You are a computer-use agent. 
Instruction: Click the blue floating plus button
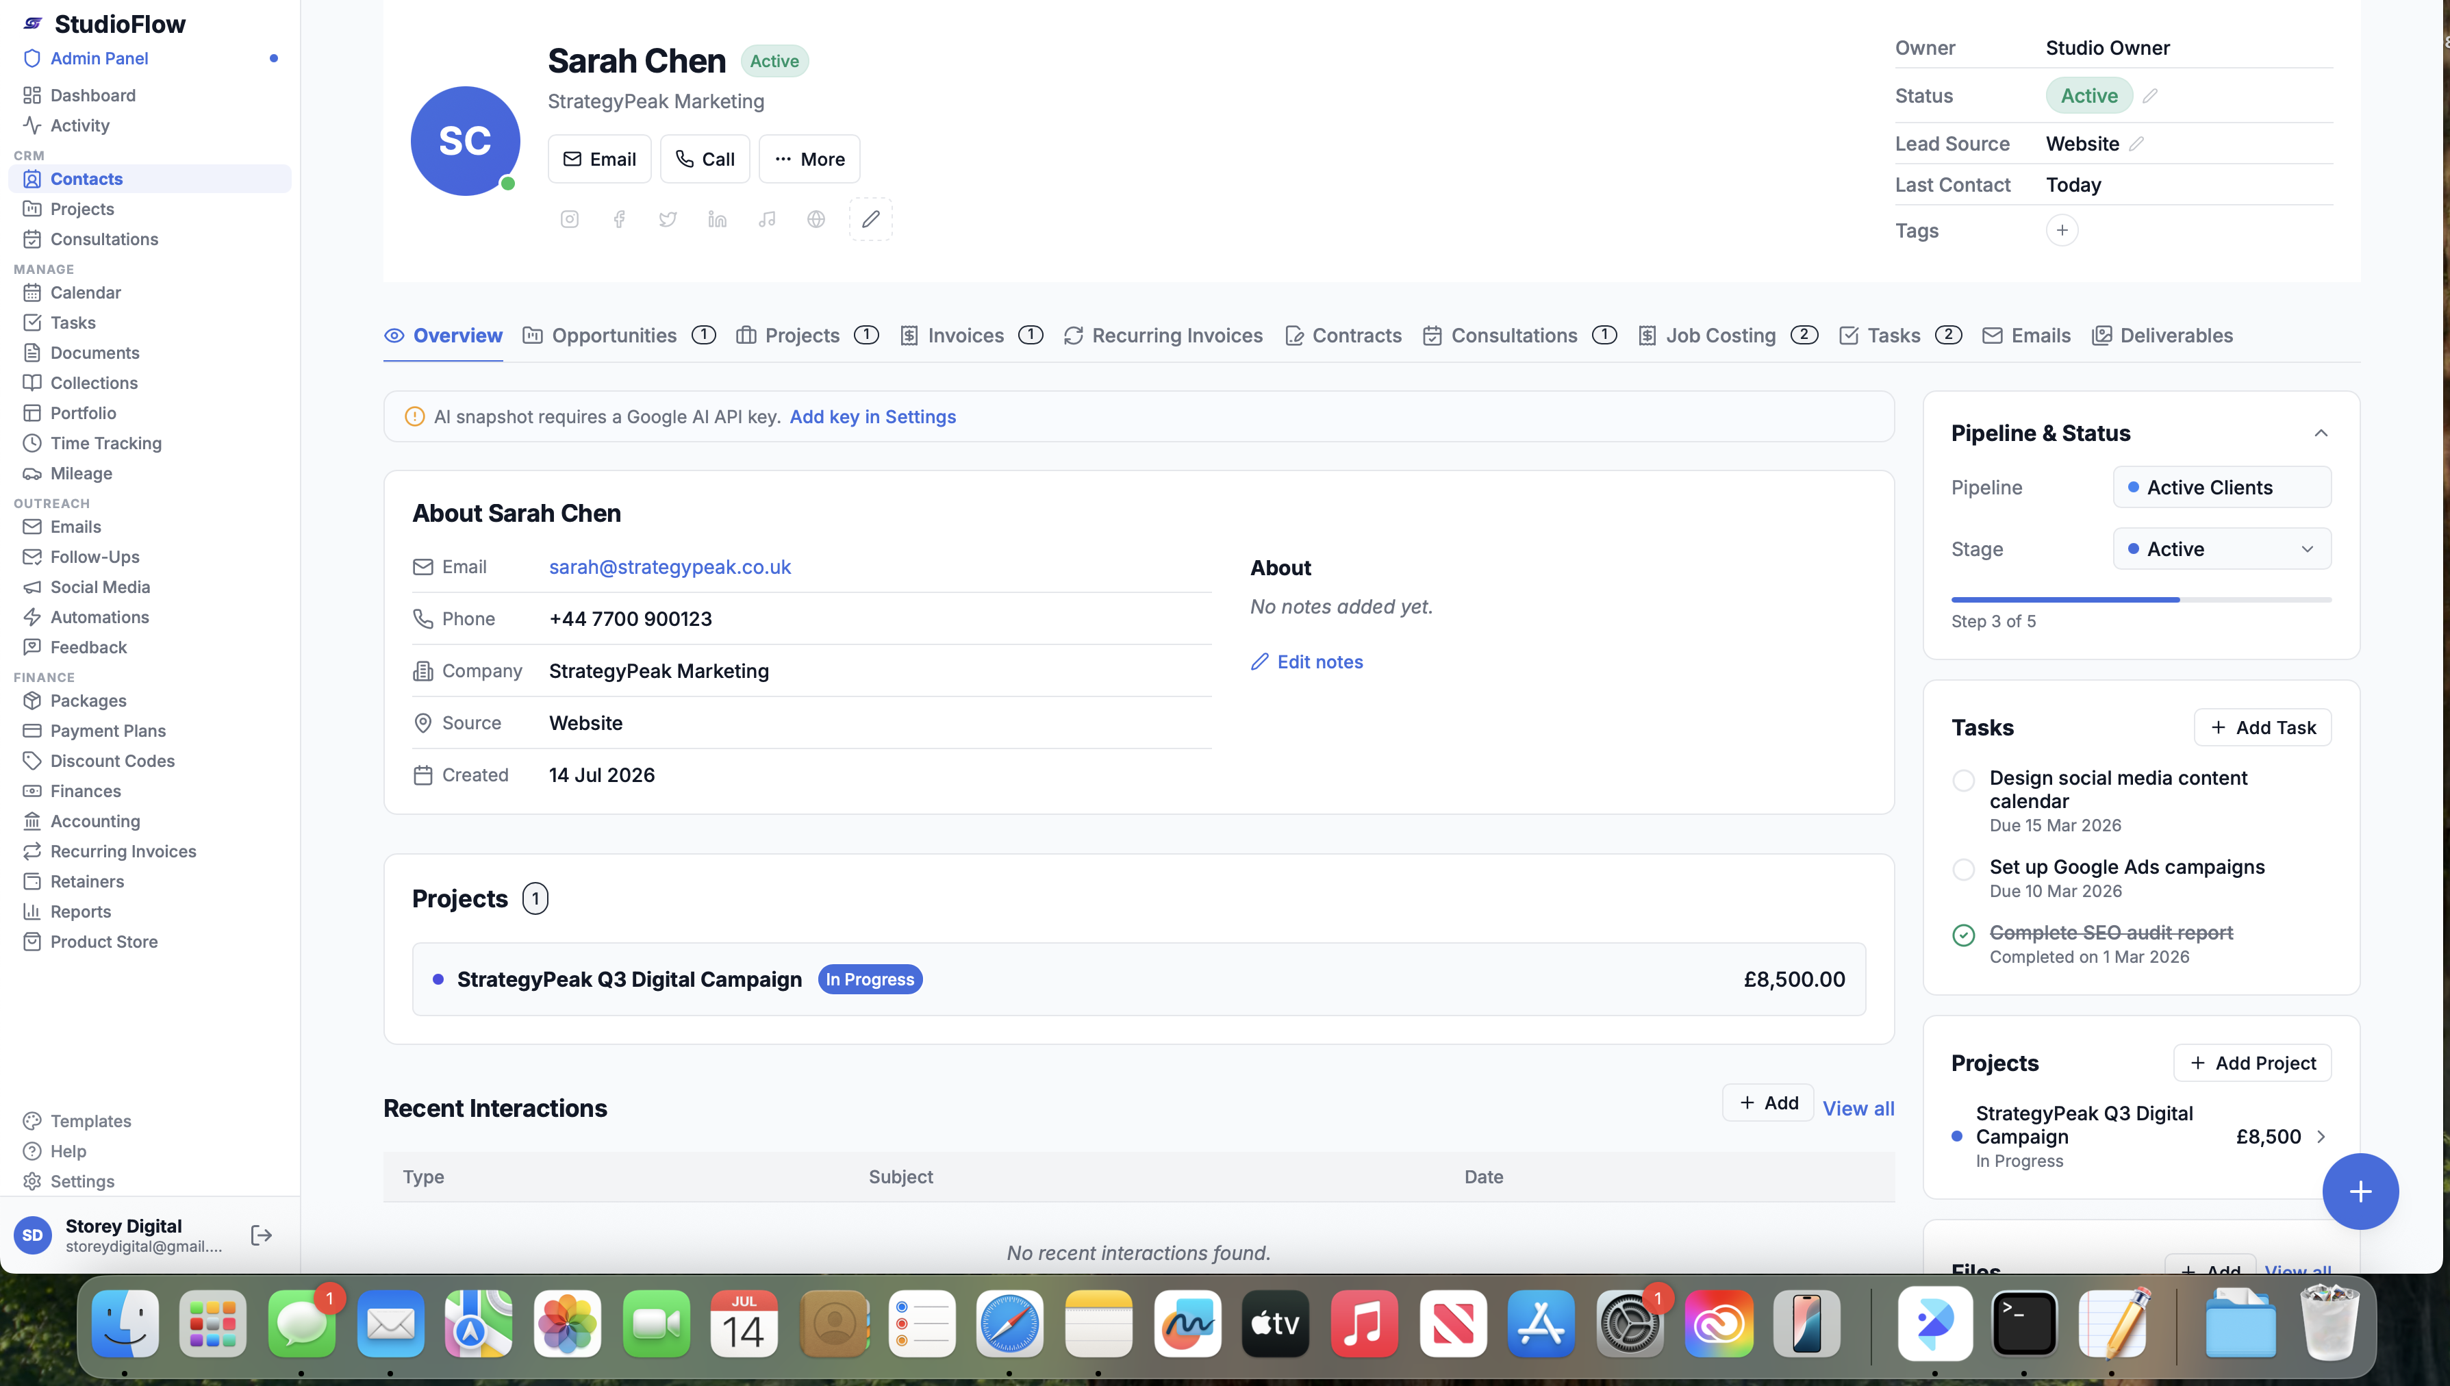(x=2360, y=1192)
